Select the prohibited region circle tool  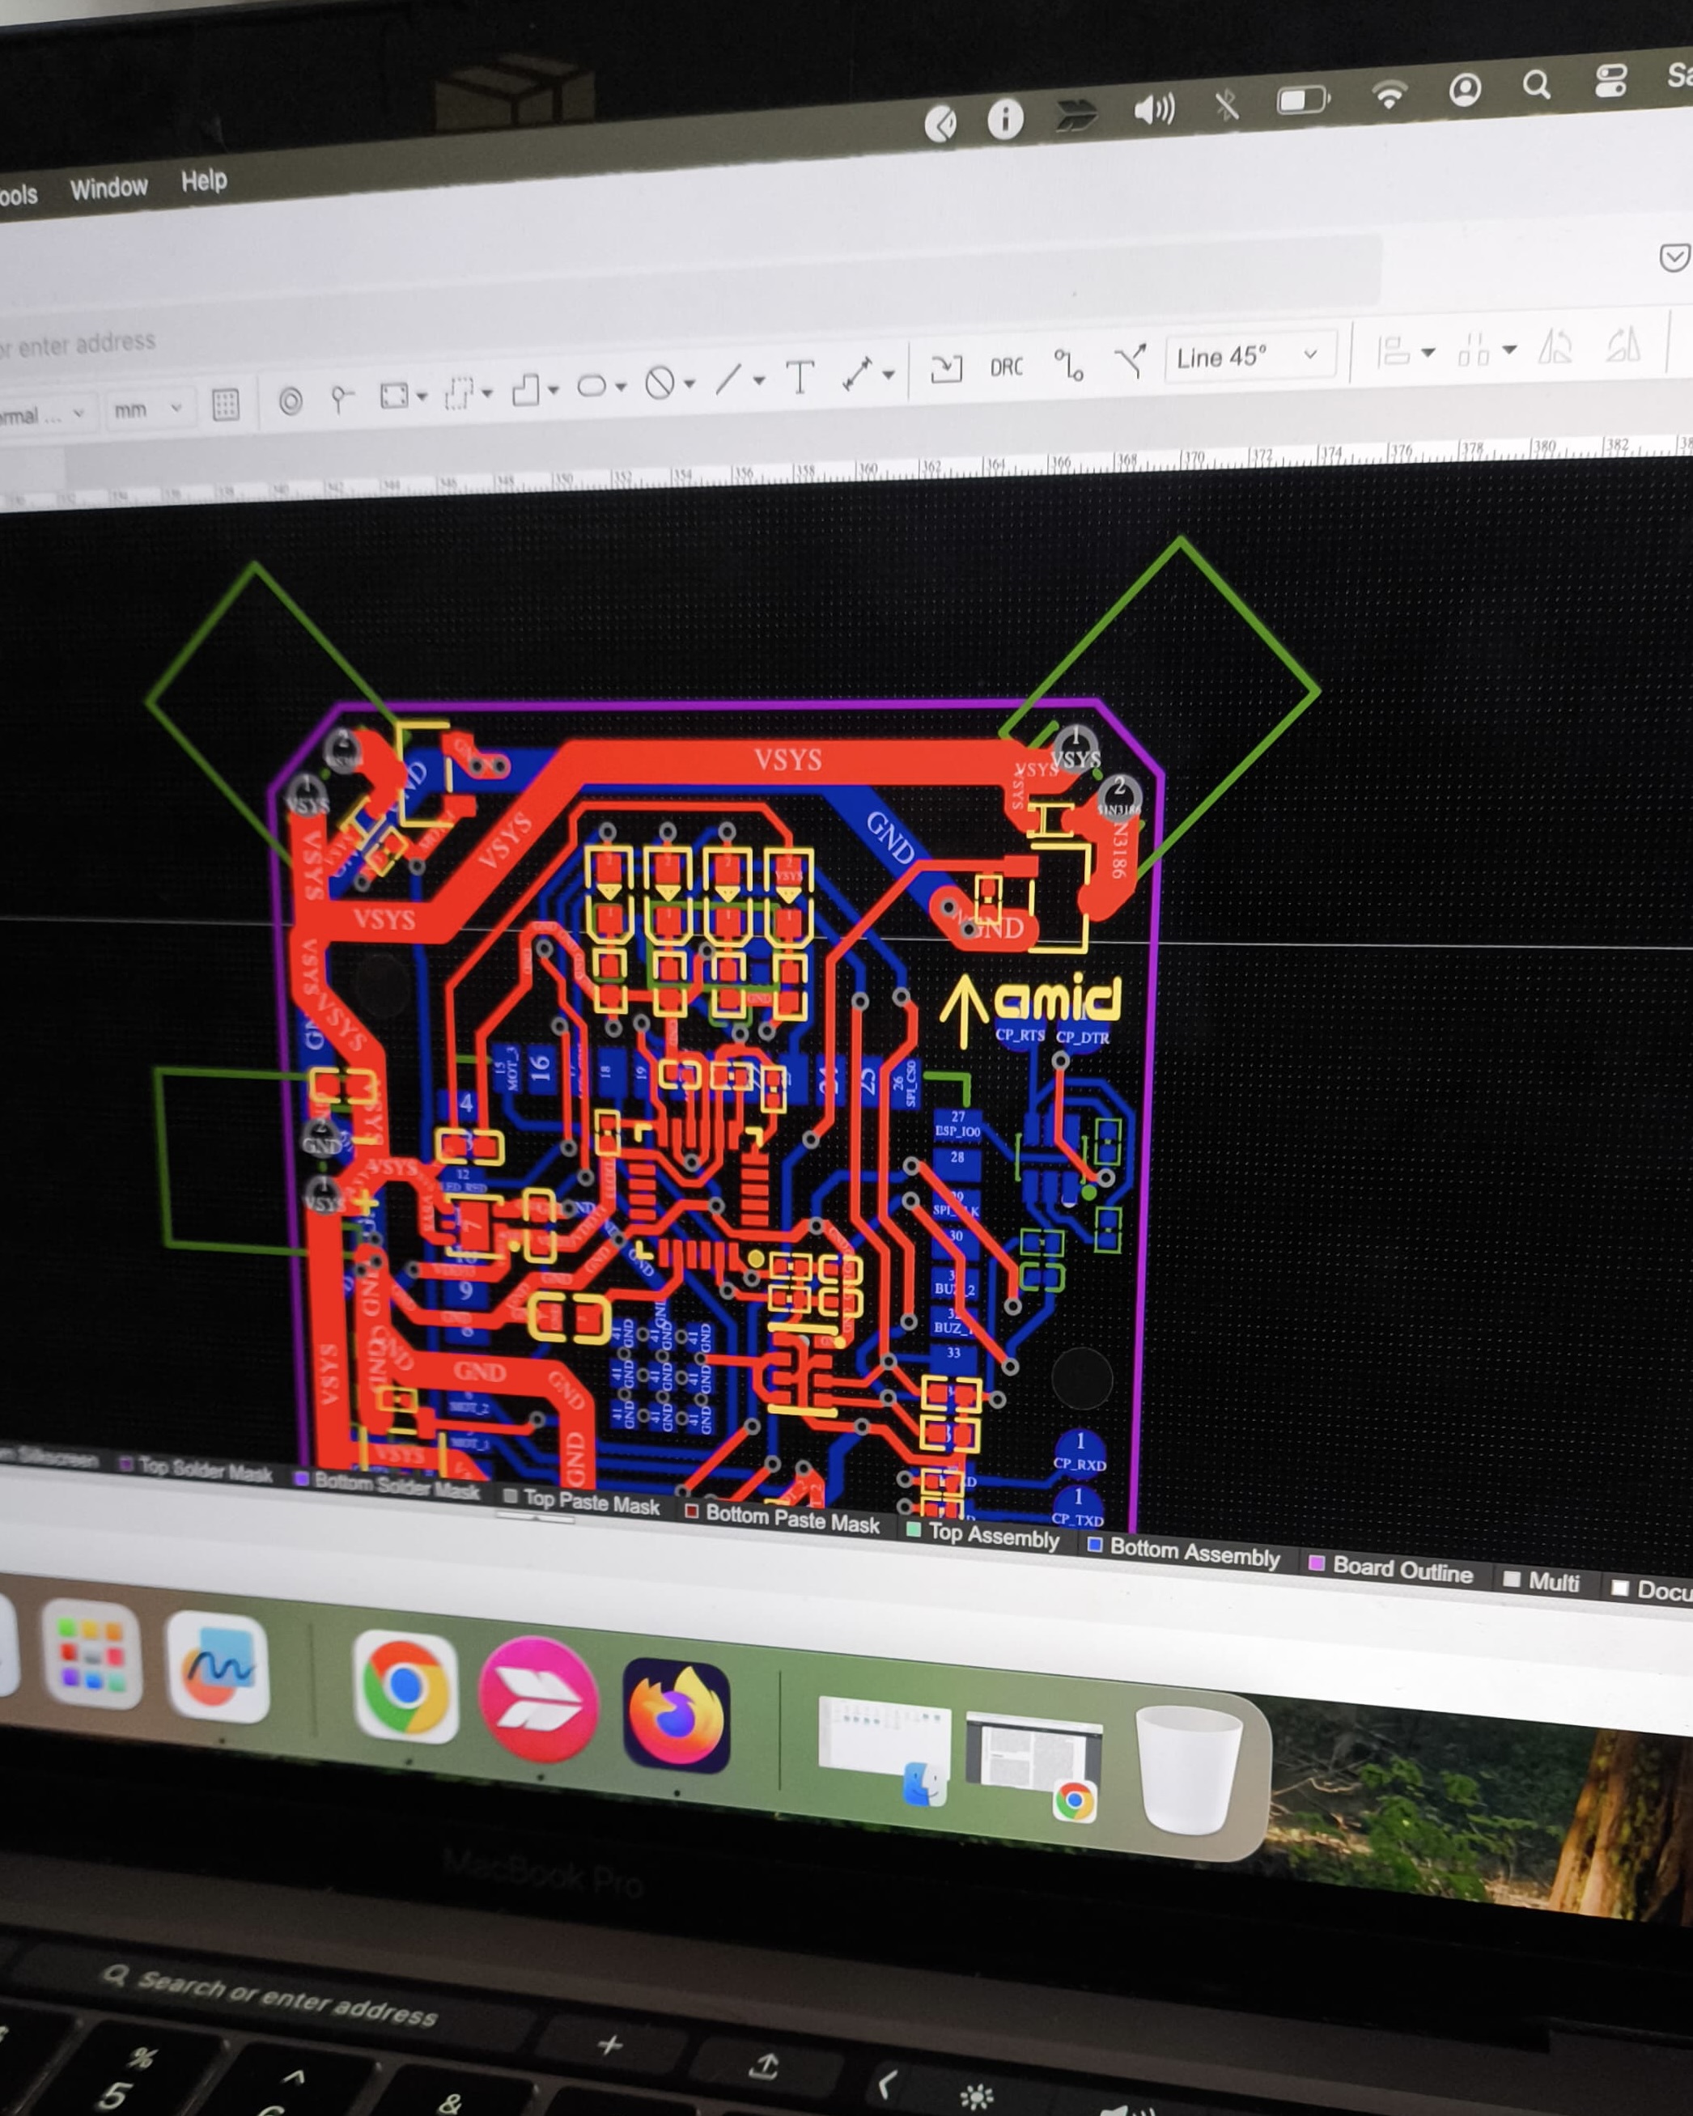660,382
